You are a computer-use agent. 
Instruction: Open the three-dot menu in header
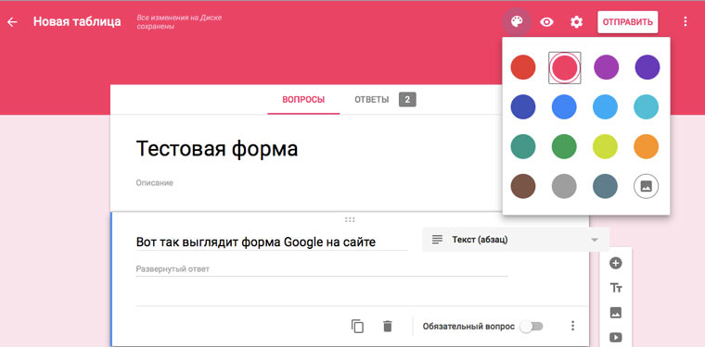[686, 21]
